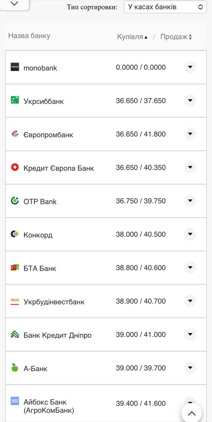This screenshot has width=212, height=422.
Task: Click the Конкорд bank logo
Action: pyautogui.click(x=14, y=234)
